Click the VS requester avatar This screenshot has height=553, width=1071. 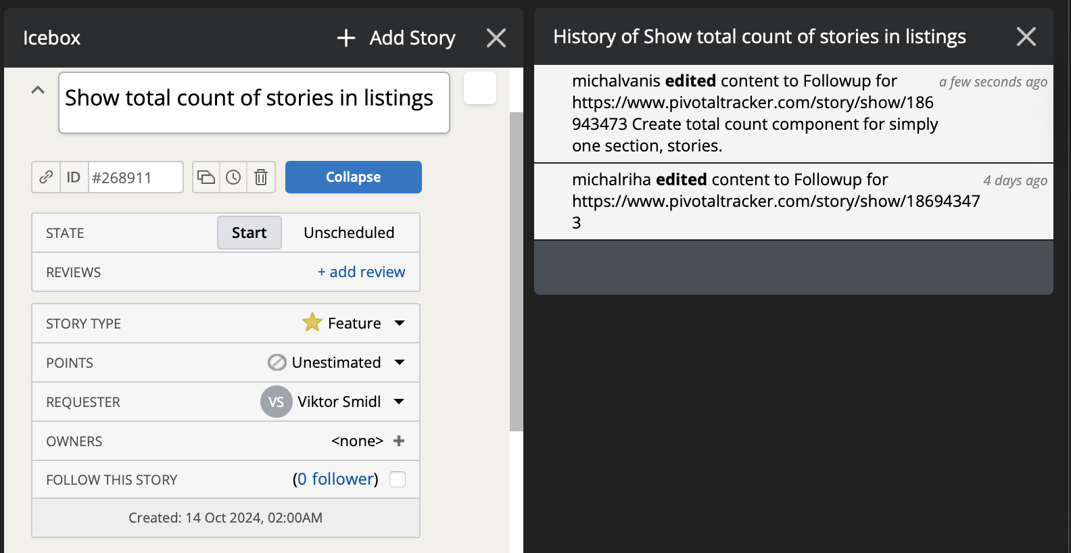(276, 402)
